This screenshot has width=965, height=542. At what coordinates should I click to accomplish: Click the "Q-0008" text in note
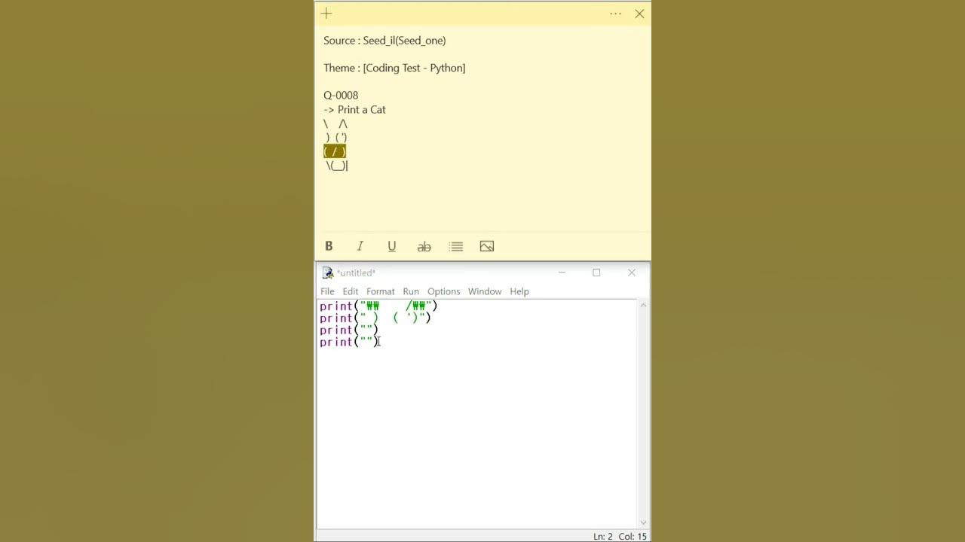click(341, 96)
